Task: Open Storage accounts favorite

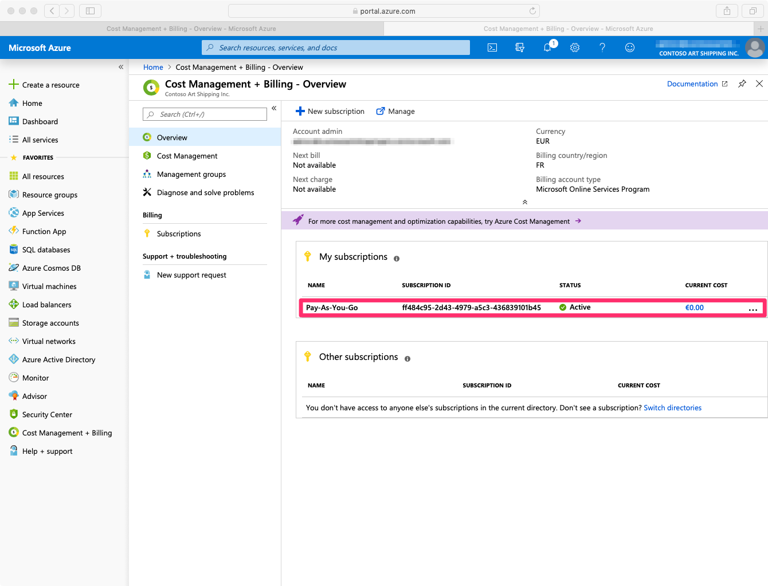Action: [44, 323]
